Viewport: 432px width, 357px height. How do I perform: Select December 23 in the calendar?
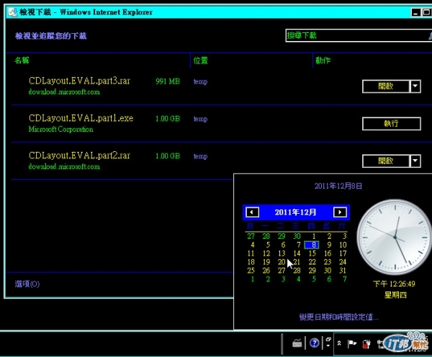click(x=328, y=262)
